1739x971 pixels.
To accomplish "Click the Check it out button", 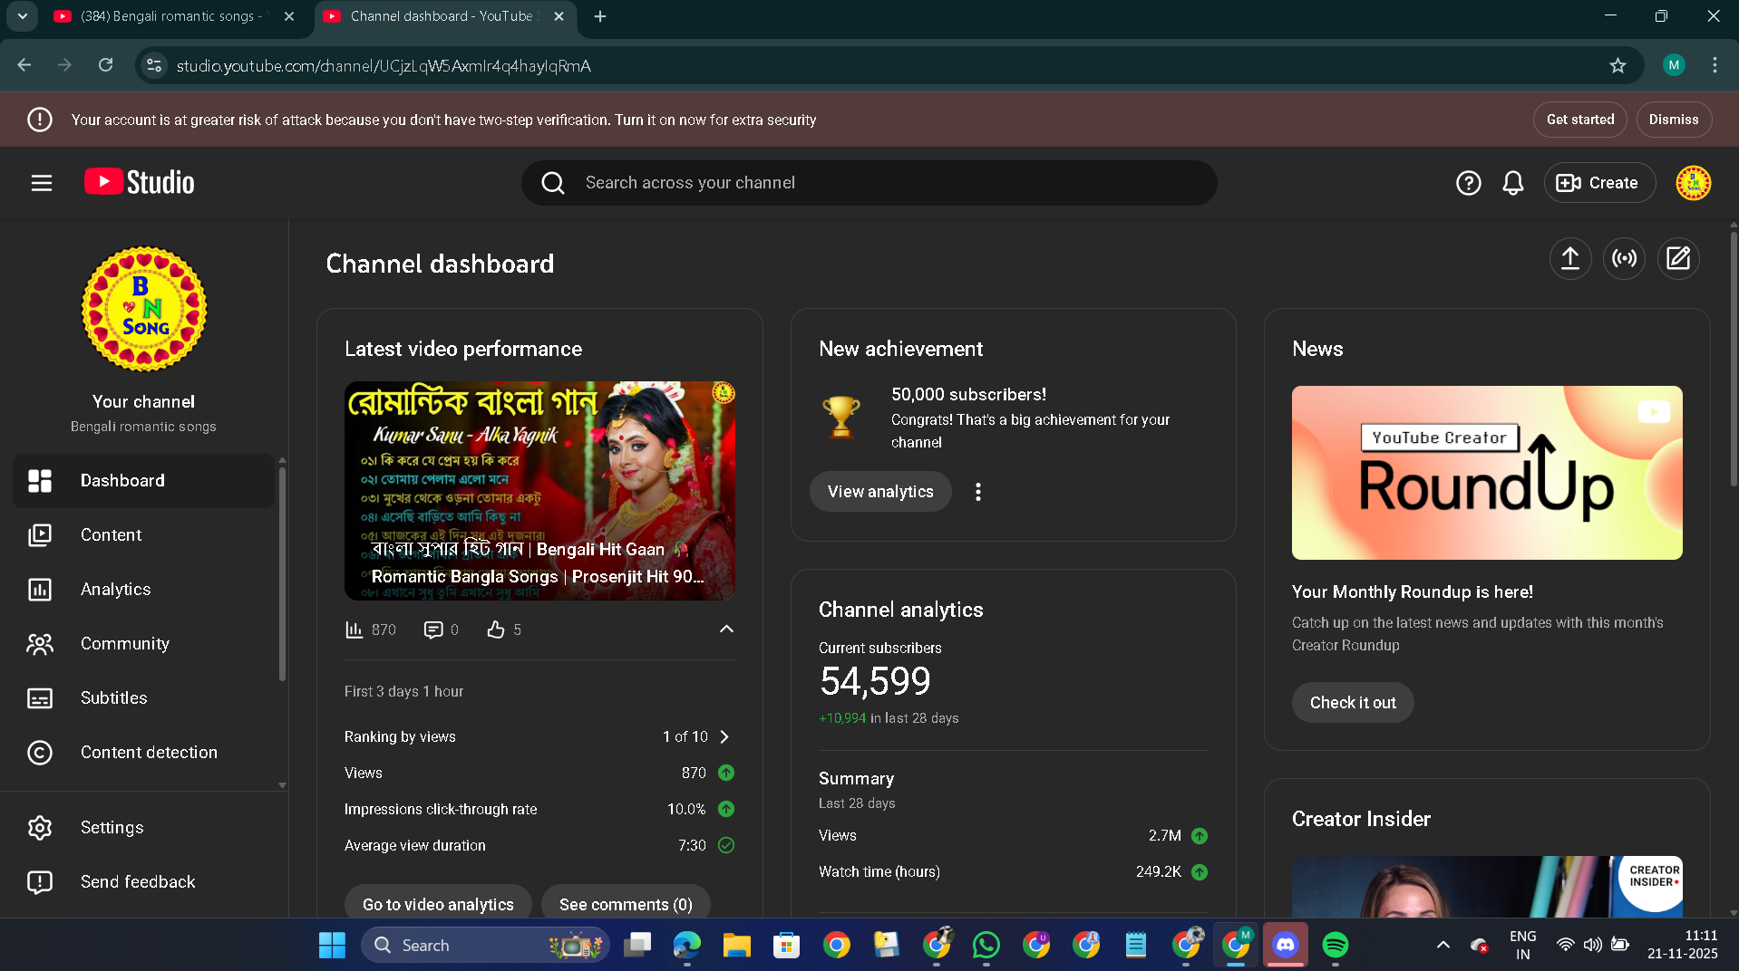I will 1352,703.
